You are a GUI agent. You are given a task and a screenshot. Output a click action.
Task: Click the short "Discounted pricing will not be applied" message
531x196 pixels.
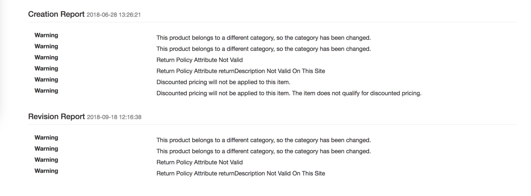tap(223, 82)
